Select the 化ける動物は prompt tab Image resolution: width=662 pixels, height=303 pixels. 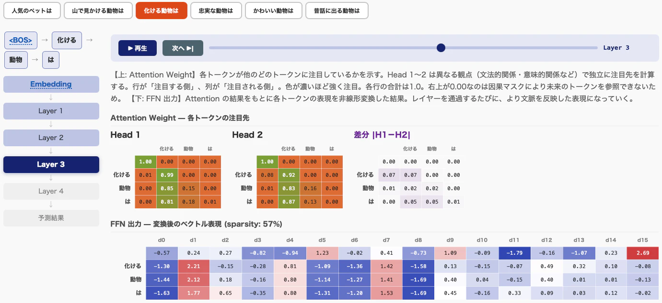[x=161, y=11]
